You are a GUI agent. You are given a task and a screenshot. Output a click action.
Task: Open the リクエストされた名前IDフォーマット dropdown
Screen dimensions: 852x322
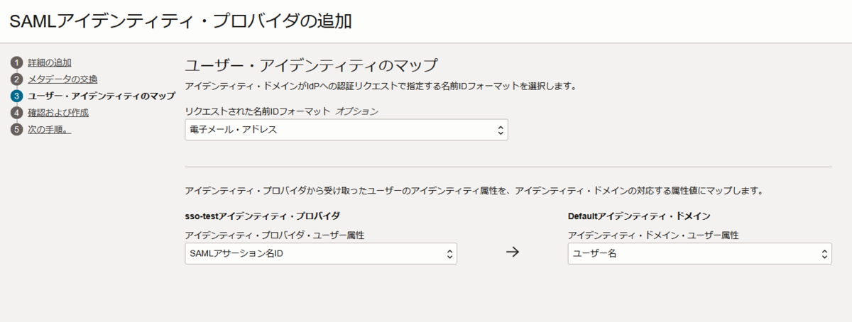(x=346, y=130)
